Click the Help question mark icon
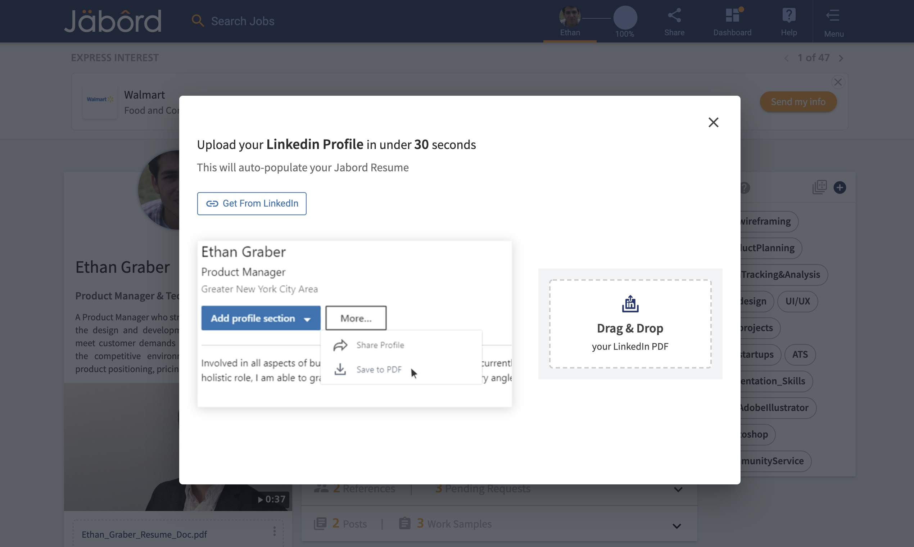914x547 pixels. (788, 16)
